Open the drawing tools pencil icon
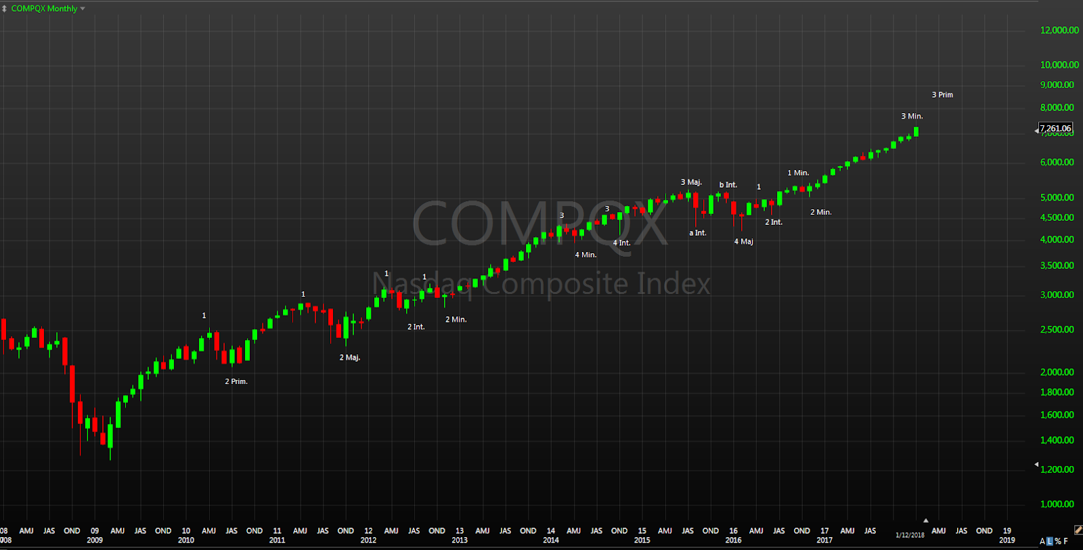 (1078, 530)
